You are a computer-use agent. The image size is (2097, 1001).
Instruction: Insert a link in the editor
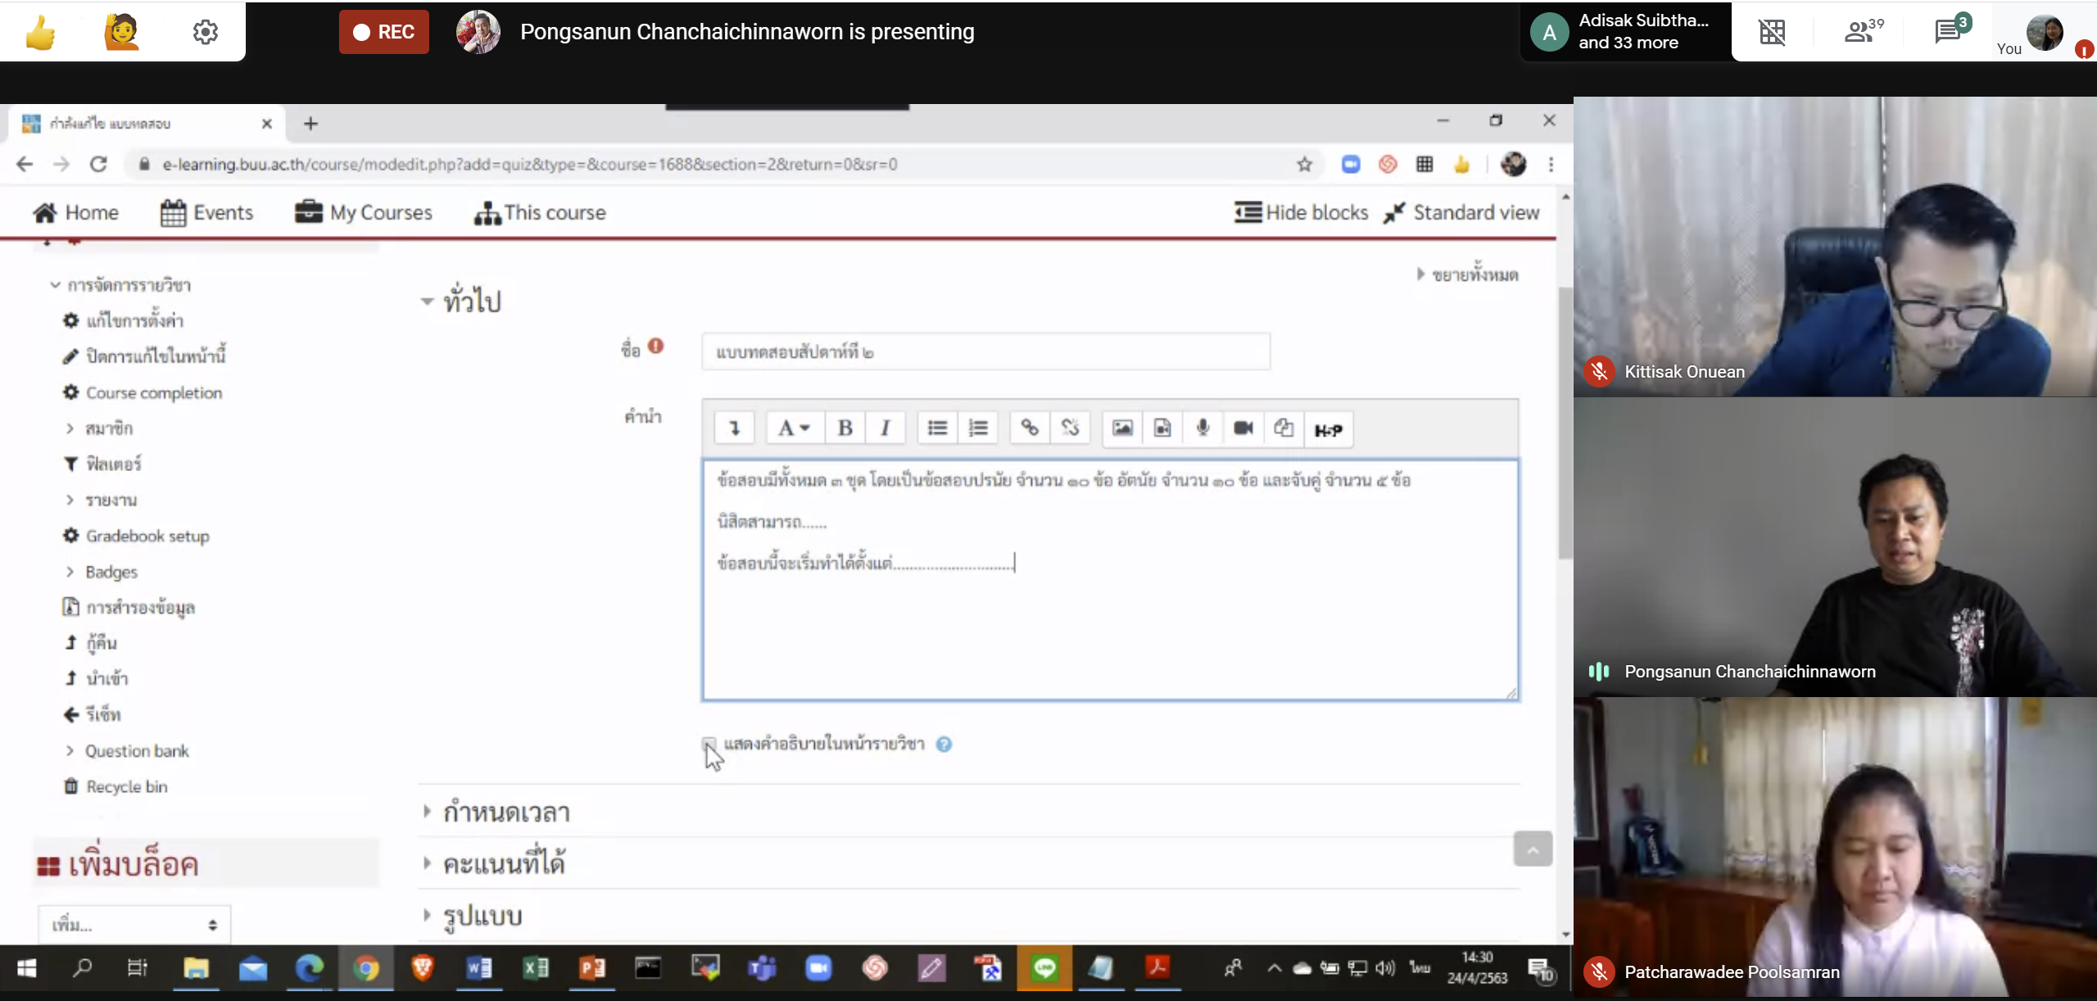pos(1030,428)
